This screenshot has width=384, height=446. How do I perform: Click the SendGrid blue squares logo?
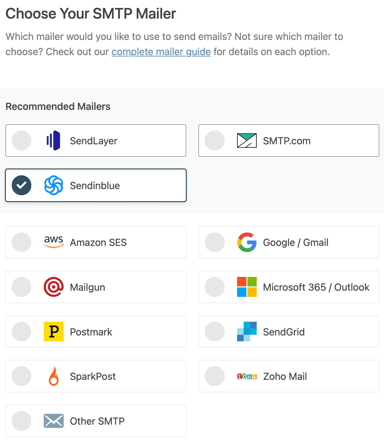coord(247,331)
